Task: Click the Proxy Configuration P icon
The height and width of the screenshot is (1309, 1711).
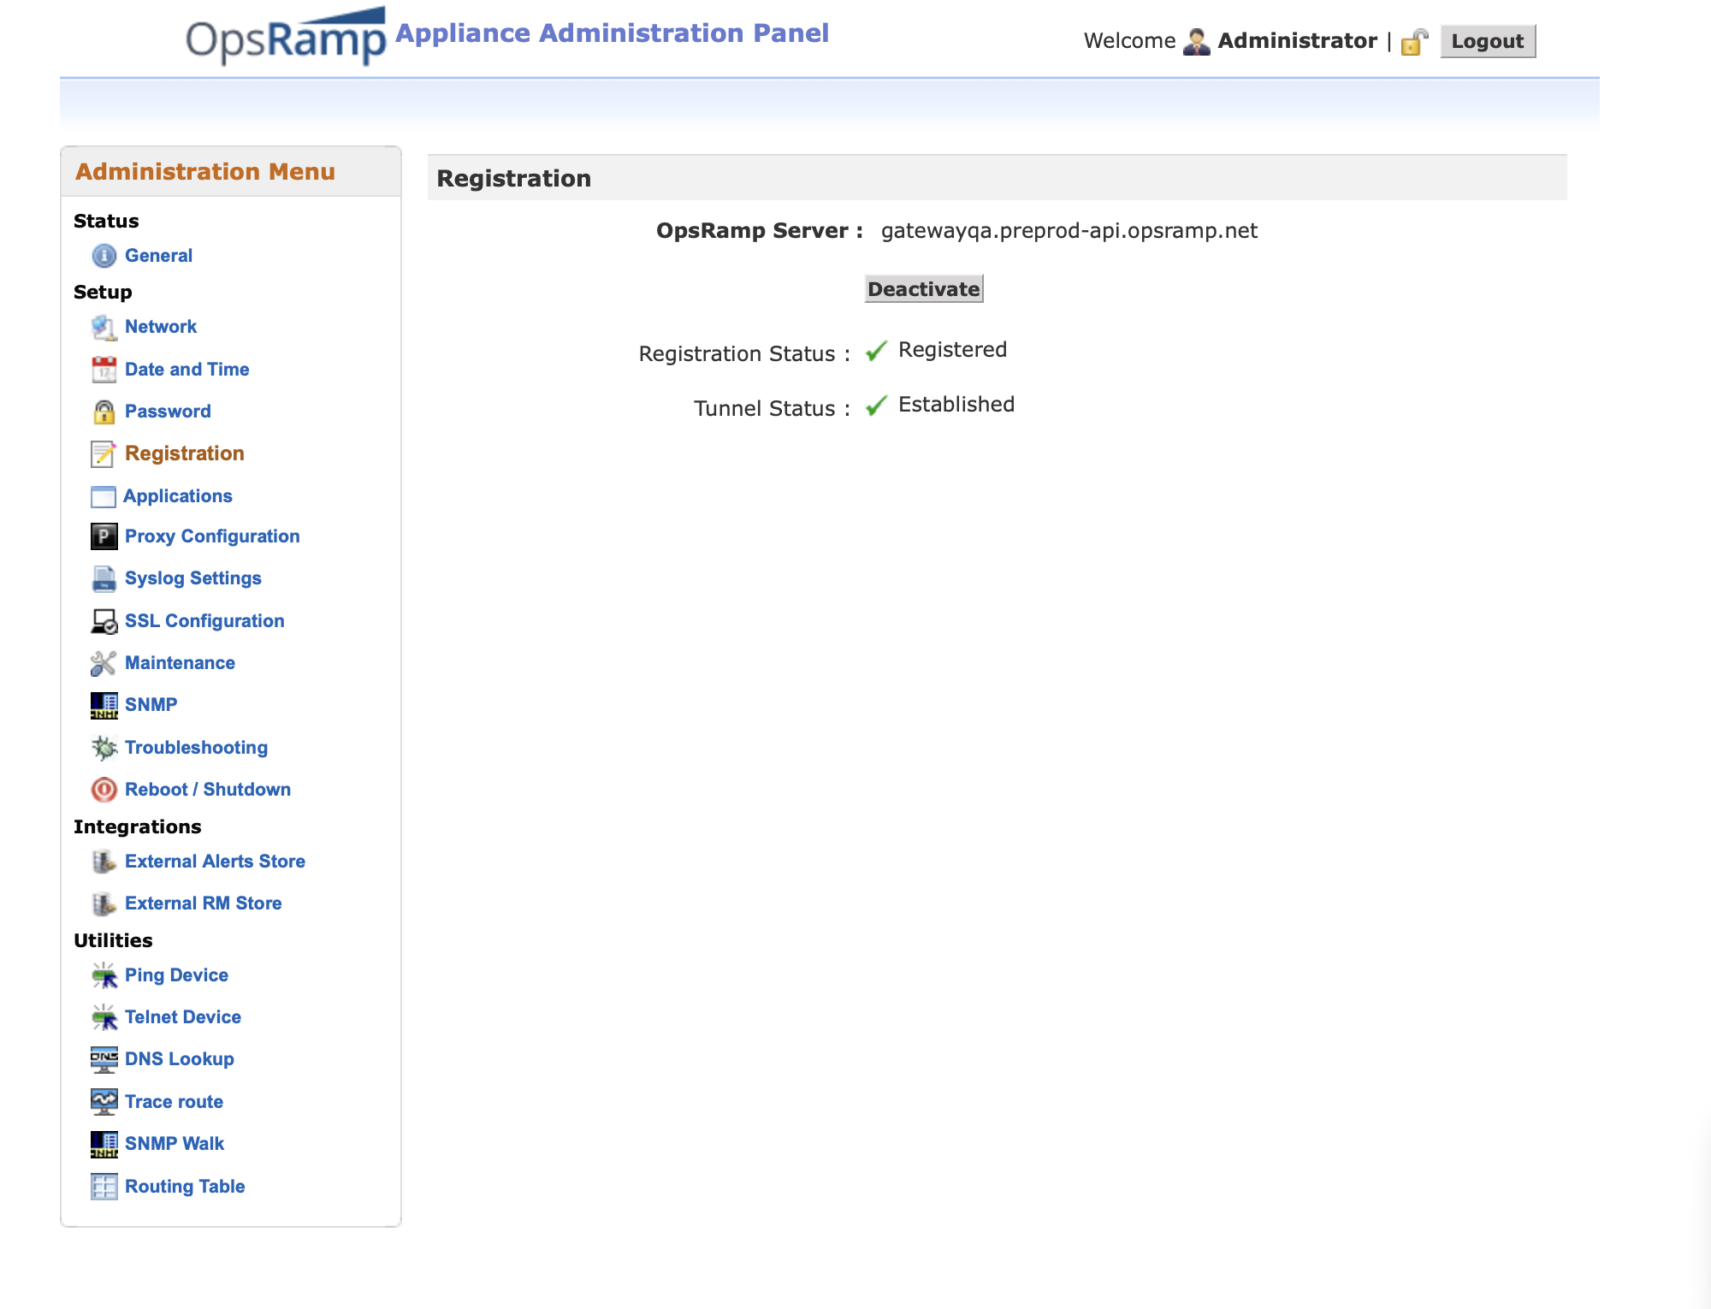Action: click(104, 536)
